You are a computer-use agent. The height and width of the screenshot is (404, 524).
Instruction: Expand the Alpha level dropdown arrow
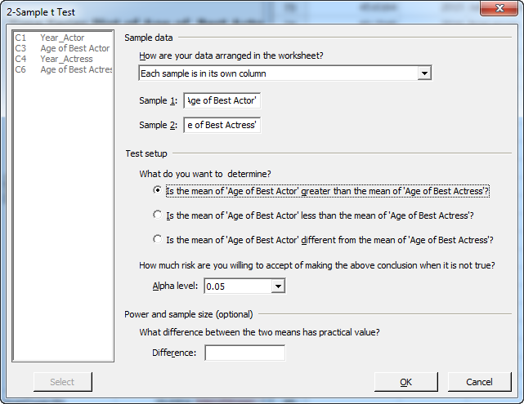(x=278, y=286)
